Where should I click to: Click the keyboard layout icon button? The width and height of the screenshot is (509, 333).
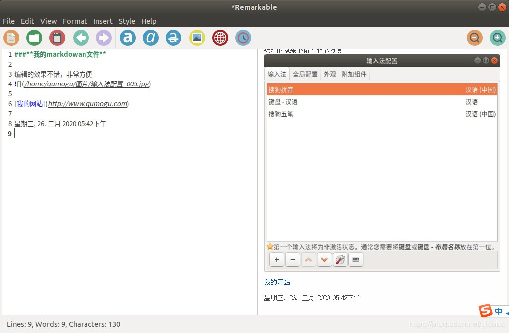point(356,259)
